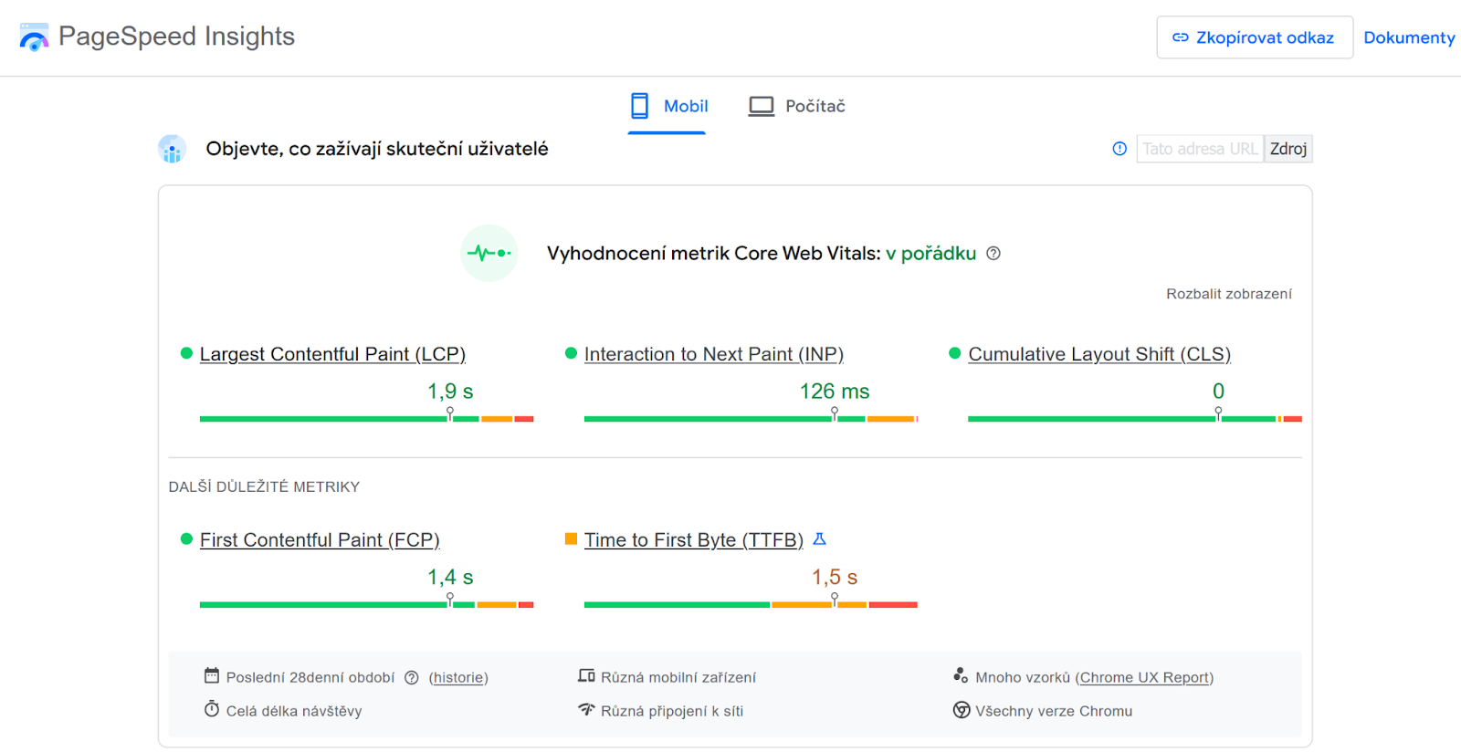Screen dimensions: 1461x752
Task: Click the info icon next to Tato adresa URL
Action: (1119, 149)
